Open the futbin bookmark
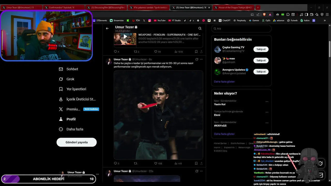Viewport: 331px width, 186px height. (305, 20)
